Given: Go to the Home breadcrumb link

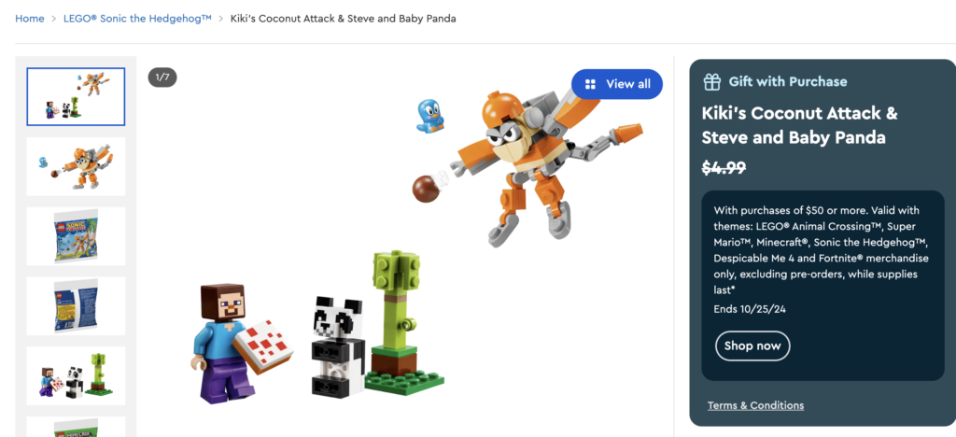Looking at the screenshot, I should 30,19.
